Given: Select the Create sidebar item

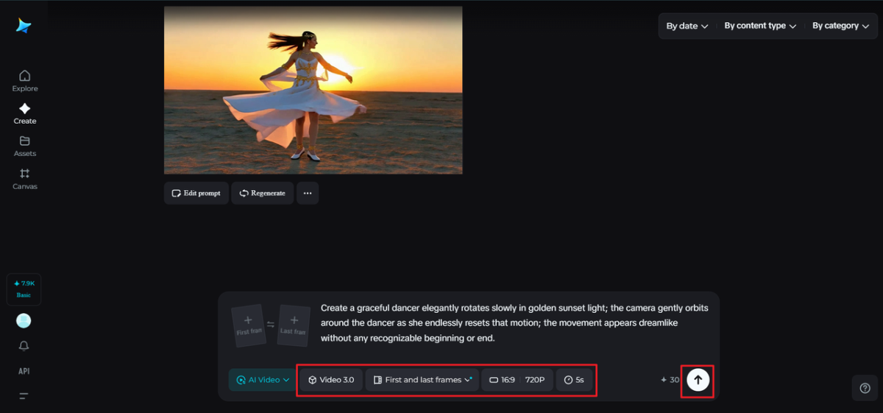Looking at the screenshot, I should (x=24, y=113).
